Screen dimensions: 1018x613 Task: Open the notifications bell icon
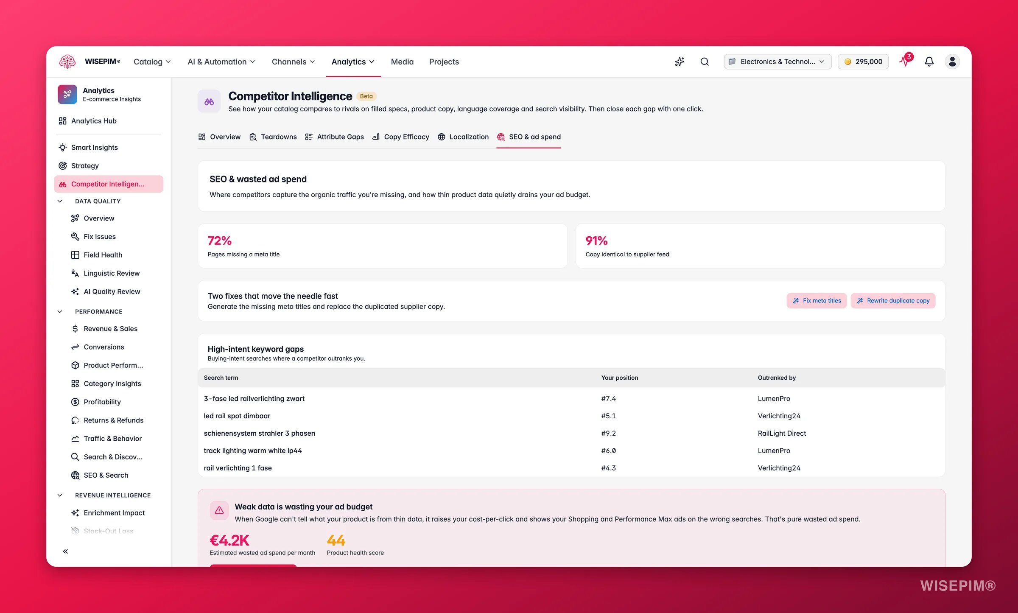929,62
